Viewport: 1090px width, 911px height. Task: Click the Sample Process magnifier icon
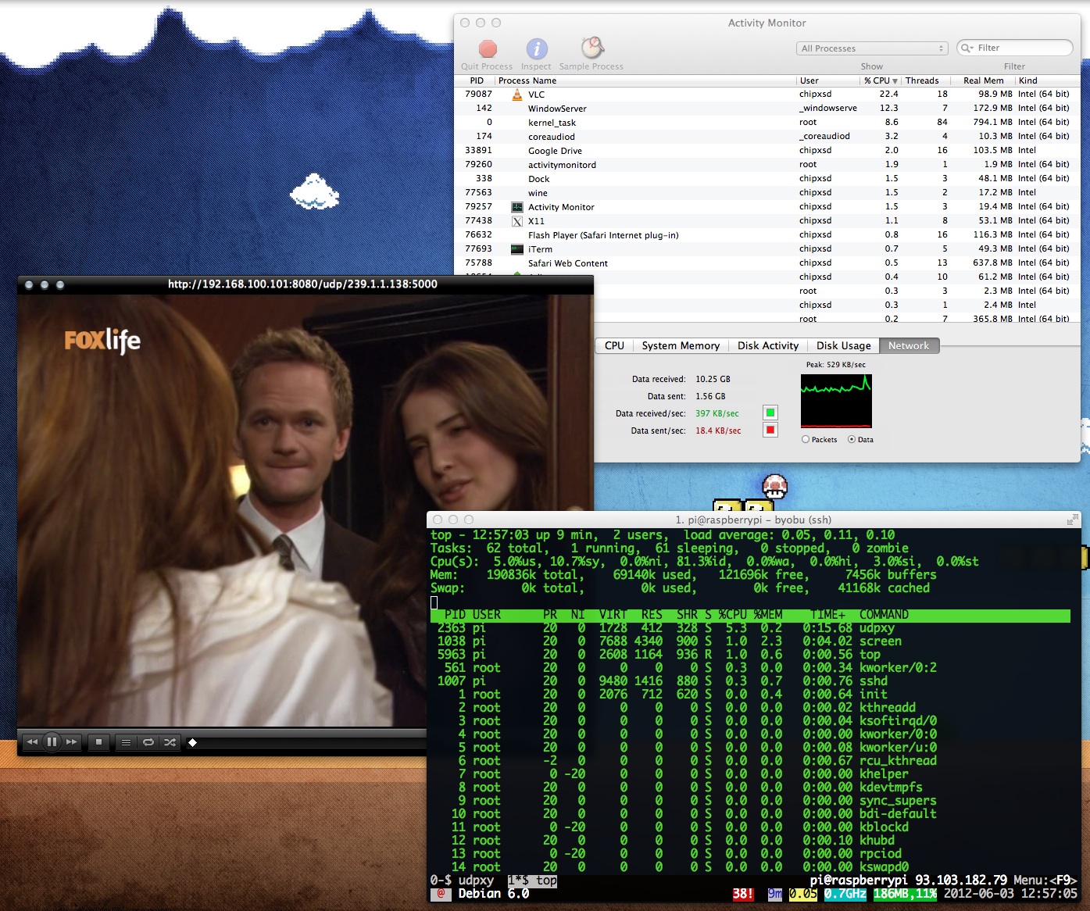(x=591, y=47)
